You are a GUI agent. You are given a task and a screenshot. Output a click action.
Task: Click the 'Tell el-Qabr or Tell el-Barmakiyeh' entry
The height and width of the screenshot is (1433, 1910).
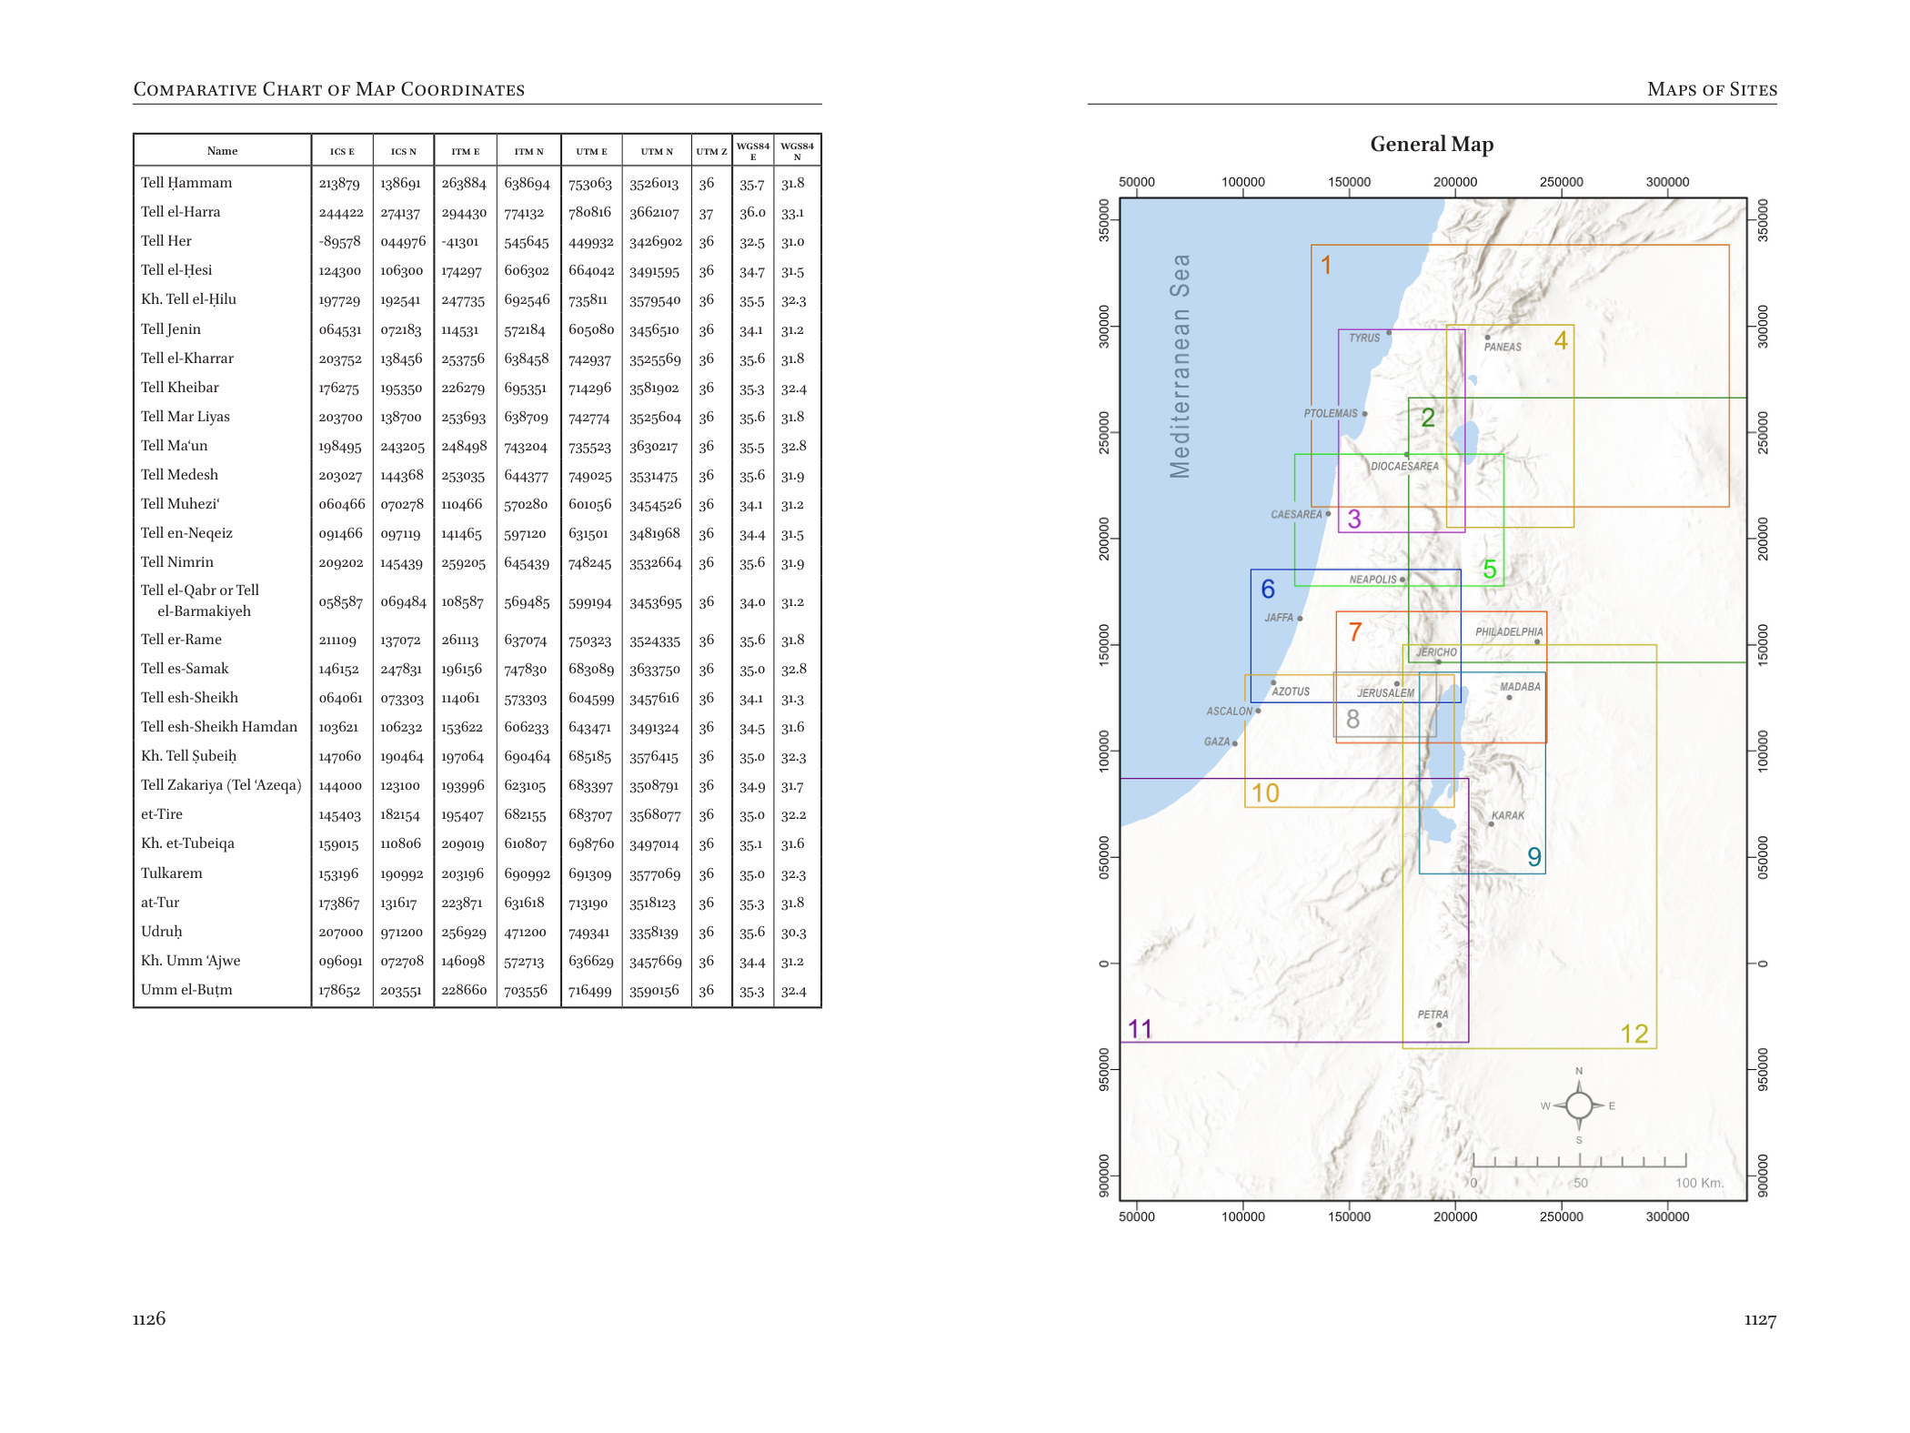[x=200, y=600]
